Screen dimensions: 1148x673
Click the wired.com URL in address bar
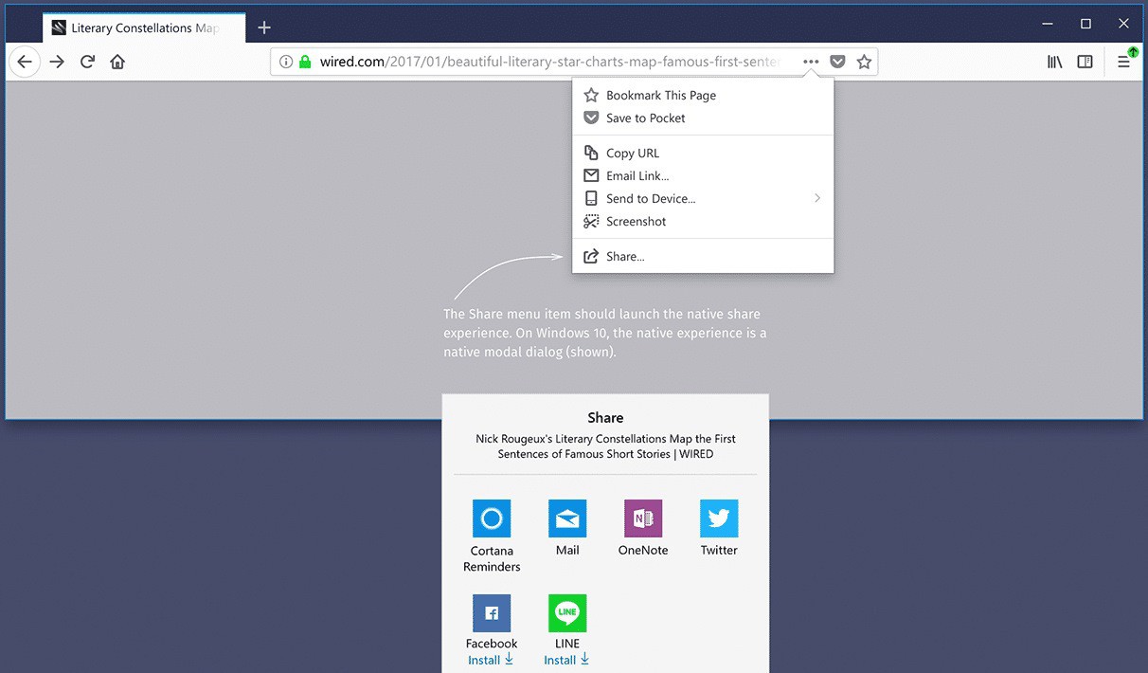550,62
